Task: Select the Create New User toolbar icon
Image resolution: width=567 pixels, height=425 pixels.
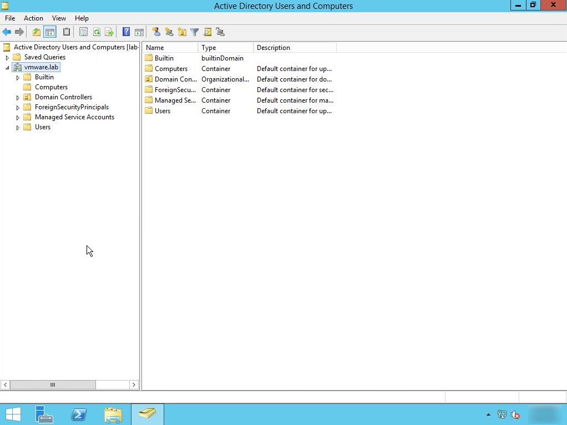Action: pos(156,32)
